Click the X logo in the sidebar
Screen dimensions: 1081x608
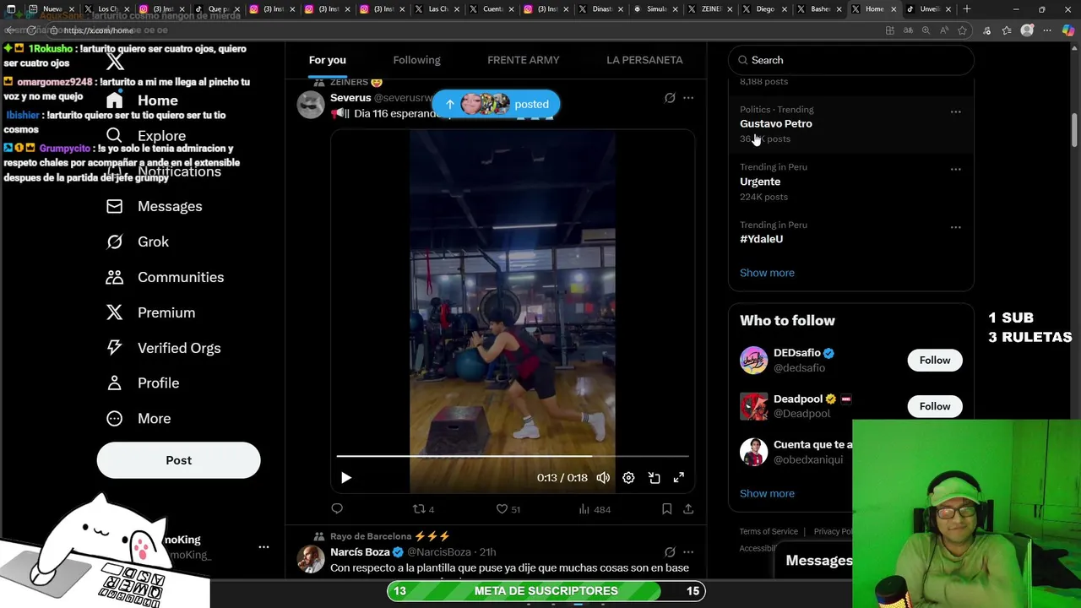coord(115,61)
